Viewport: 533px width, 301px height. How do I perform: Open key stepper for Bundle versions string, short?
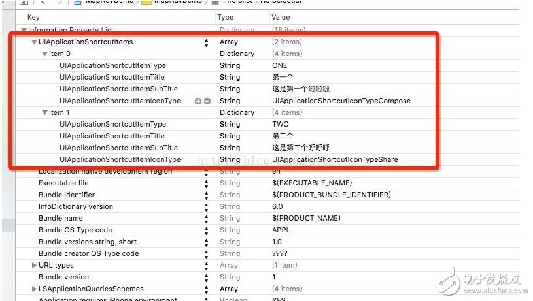click(x=207, y=242)
